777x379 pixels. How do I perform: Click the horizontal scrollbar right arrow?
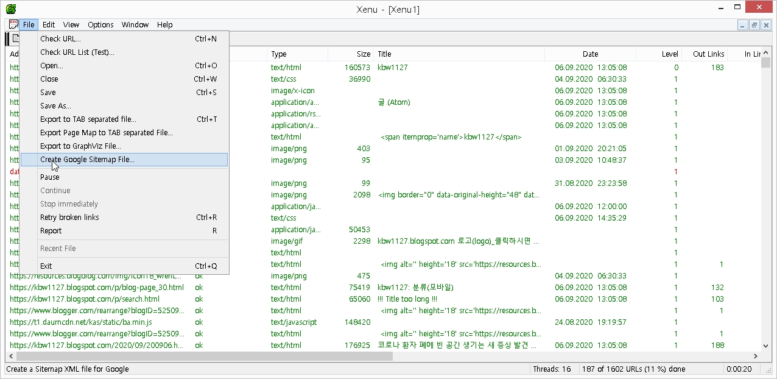(757, 356)
